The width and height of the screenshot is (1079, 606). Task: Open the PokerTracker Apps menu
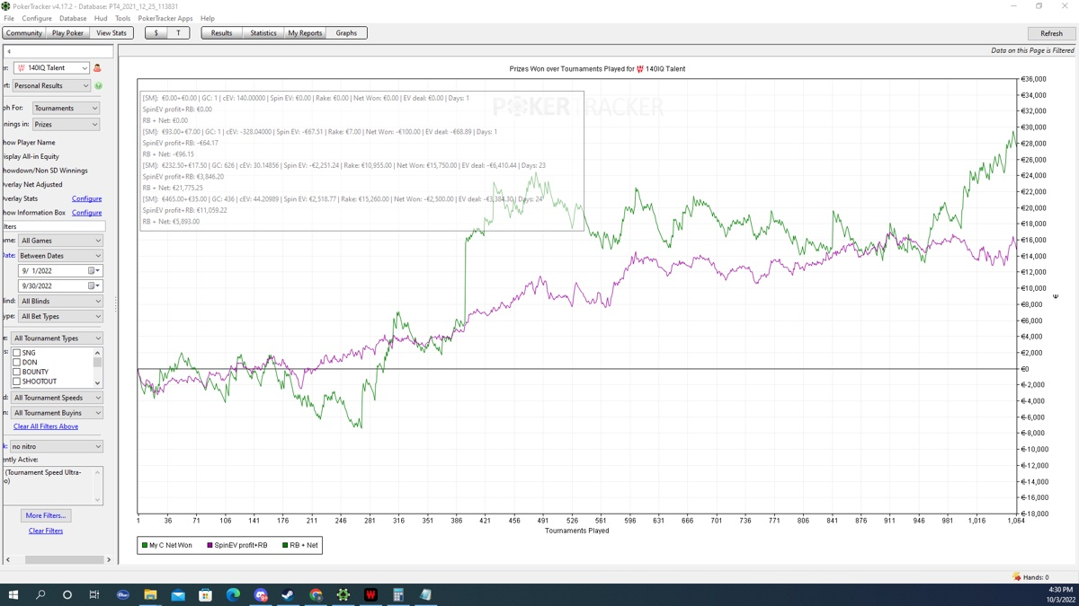click(x=165, y=18)
